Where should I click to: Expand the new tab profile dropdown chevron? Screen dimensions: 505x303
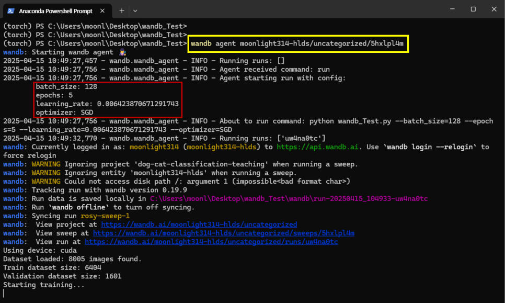coord(135,11)
